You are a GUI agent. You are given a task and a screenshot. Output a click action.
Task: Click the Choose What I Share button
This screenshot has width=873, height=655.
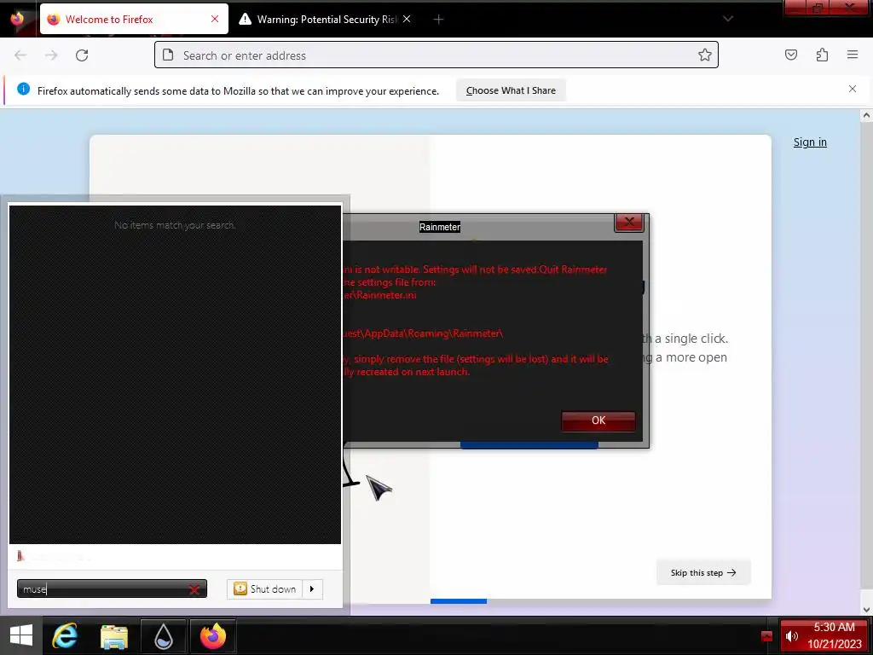pyautogui.click(x=511, y=90)
